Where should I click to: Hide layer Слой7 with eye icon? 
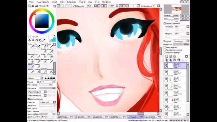click(x=166, y=71)
